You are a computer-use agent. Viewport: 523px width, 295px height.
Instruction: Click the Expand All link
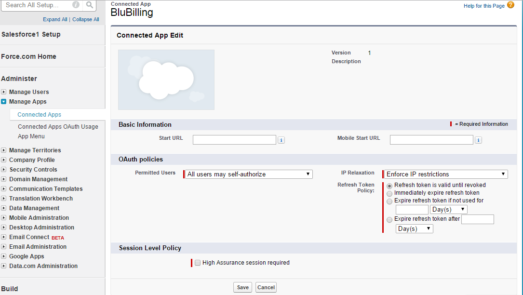(55, 19)
